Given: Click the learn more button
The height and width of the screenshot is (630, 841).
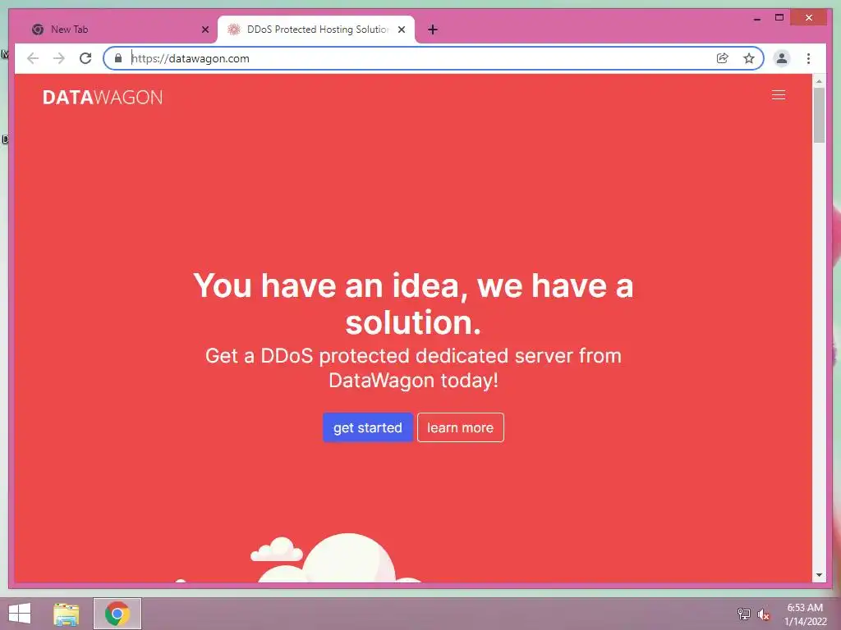Looking at the screenshot, I should coord(460,427).
